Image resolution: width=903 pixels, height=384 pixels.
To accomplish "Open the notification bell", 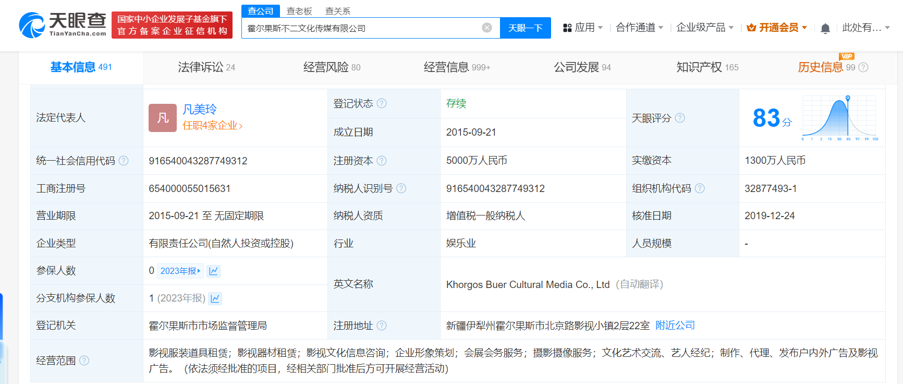I will click(825, 28).
